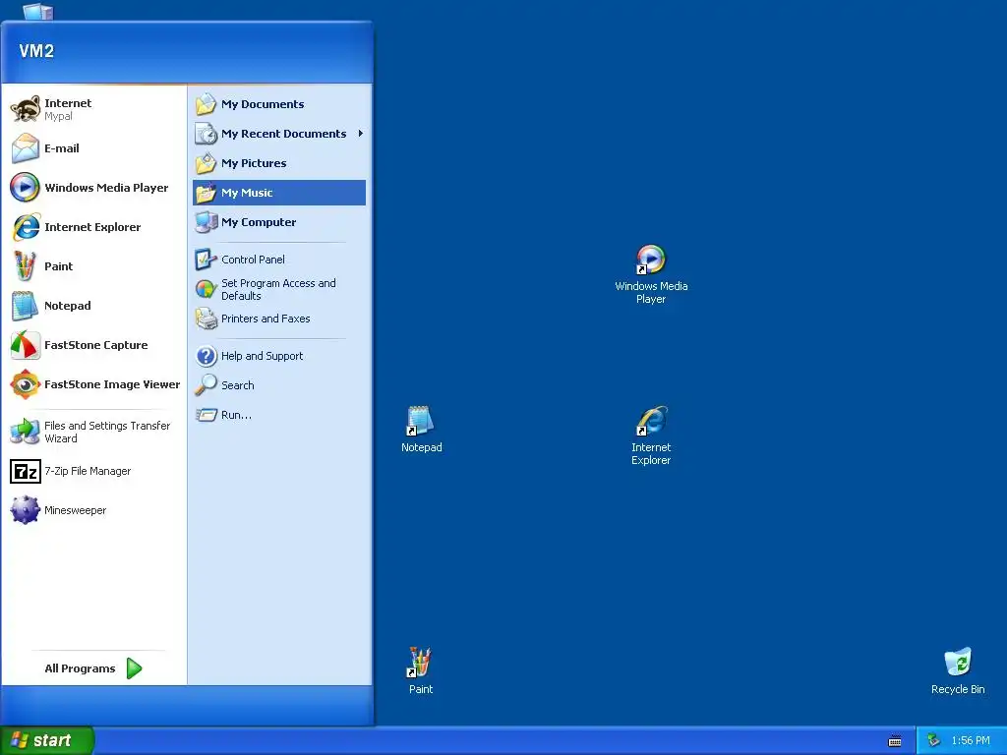This screenshot has width=1007, height=755.
Task: Select the Paint desktop shortcut
Action: [421, 670]
